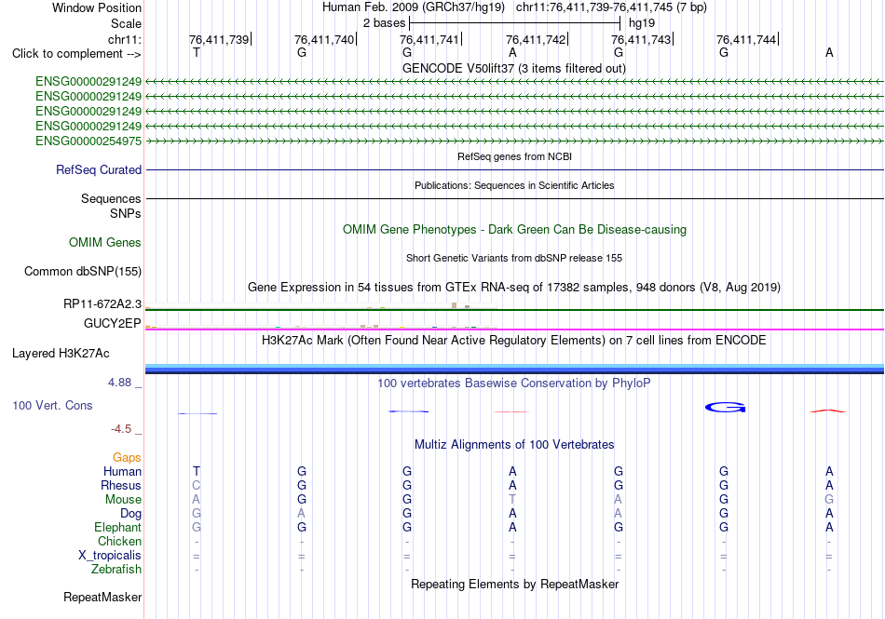Select the Rhesus species label
This screenshot has width=885, height=619.
[x=121, y=485]
